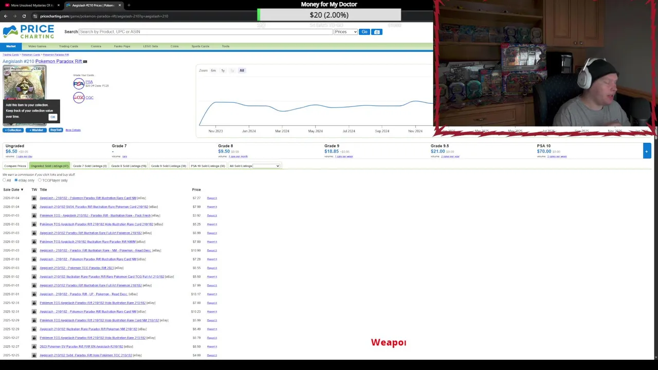Open the Video Games menu

37,46
